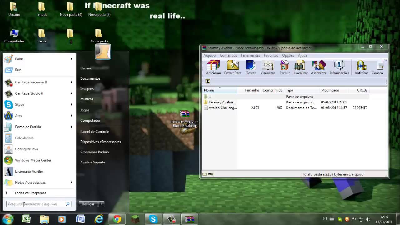
Task: Click the WinRAR taskbar icon
Action: tap(189, 219)
